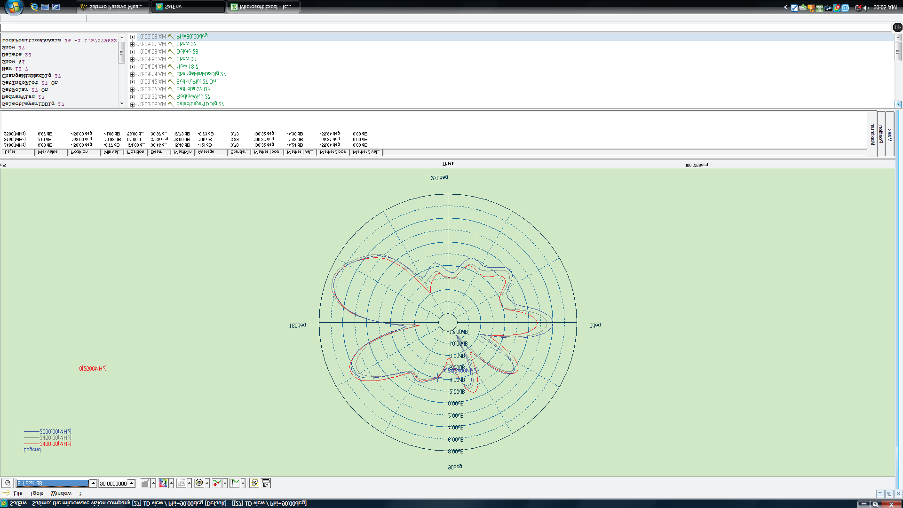Image resolution: width=903 pixels, height=508 pixels.
Task: Click the gray layer box toolbar icon
Action: point(145,483)
